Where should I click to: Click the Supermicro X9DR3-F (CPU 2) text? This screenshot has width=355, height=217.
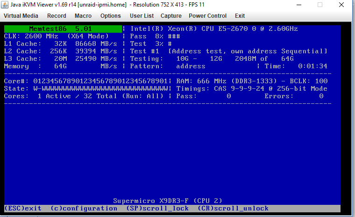coord(168,201)
